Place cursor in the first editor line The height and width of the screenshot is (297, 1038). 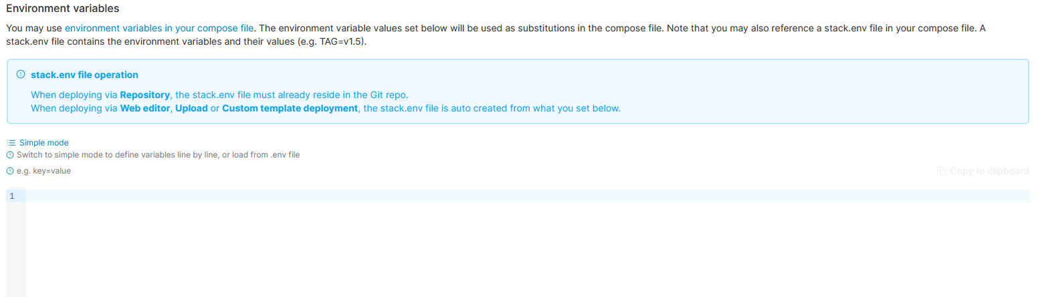point(528,196)
